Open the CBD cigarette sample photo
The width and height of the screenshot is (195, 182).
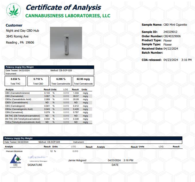(x=66, y=43)
